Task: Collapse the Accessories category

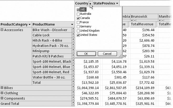Action: (2, 30)
